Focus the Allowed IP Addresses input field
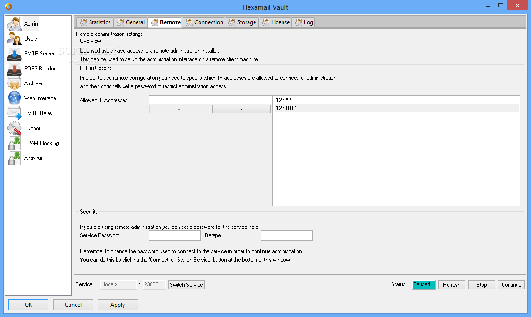The height and width of the screenshot is (317, 531). 210,100
